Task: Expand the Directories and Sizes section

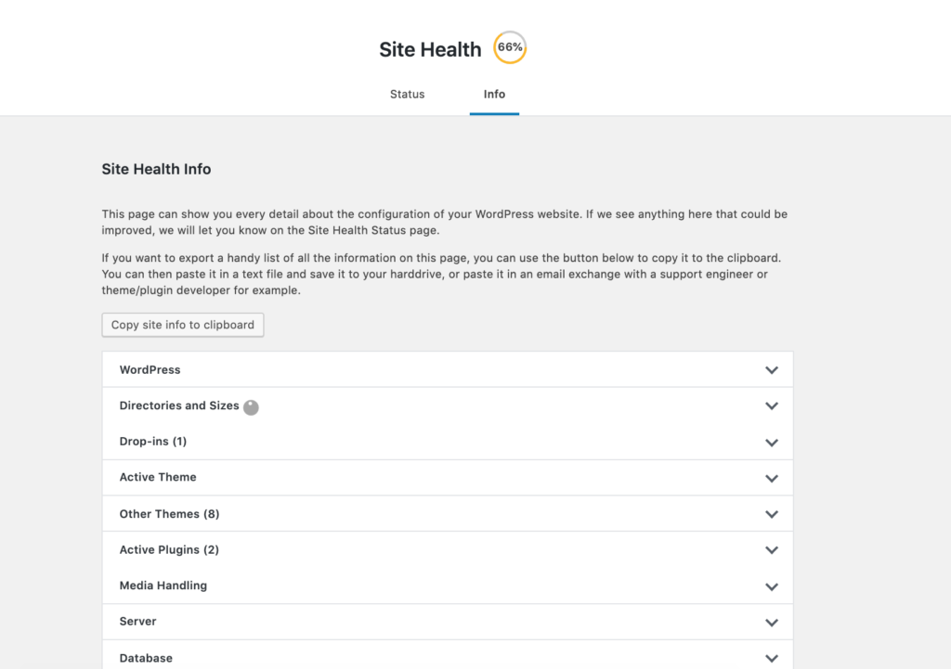Action: [448, 405]
